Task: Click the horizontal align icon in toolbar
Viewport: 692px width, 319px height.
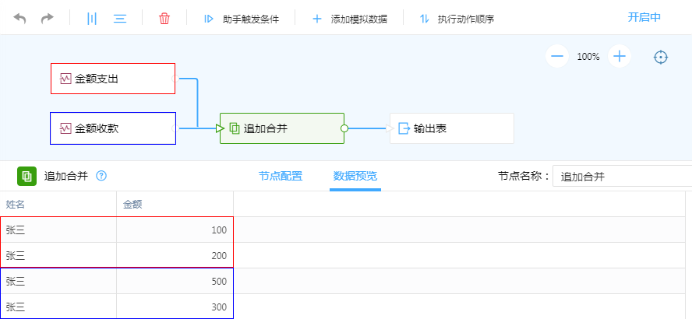Action: [x=120, y=18]
